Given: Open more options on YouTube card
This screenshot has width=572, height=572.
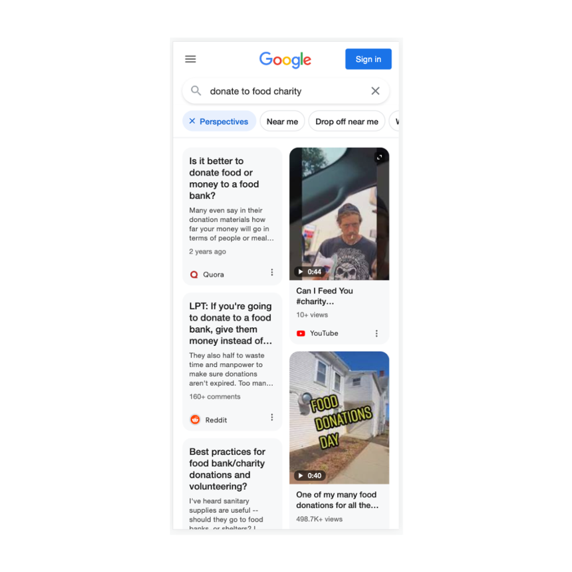Looking at the screenshot, I should tap(376, 333).
